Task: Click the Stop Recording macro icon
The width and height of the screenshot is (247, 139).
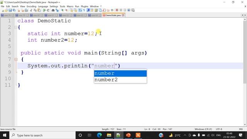Action: pos(121,10)
